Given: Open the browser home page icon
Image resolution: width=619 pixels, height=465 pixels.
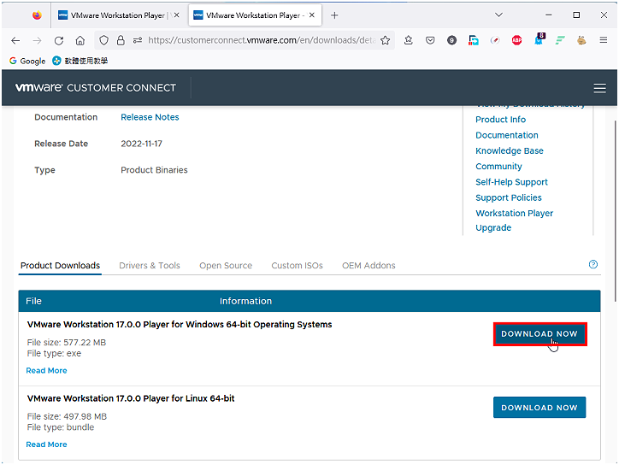Looking at the screenshot, I should 80,40.
